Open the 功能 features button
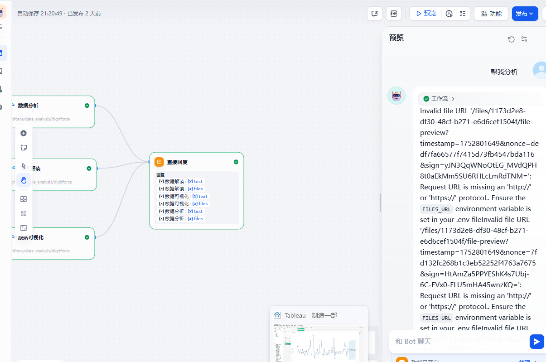 tap(491, 14)
